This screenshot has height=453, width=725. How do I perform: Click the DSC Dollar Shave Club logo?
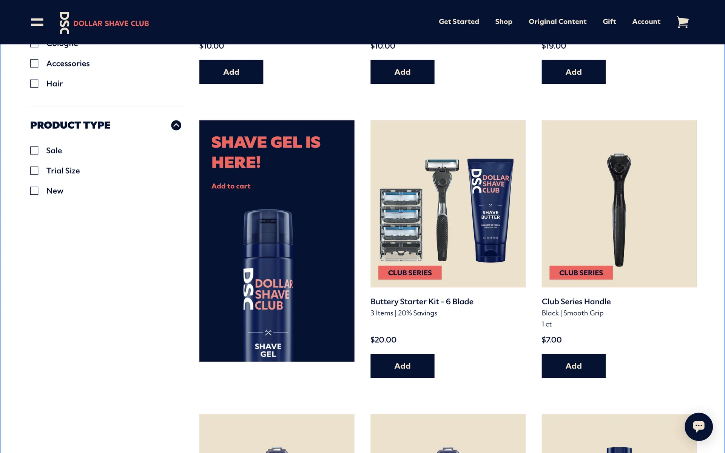[x=104, y=23]
